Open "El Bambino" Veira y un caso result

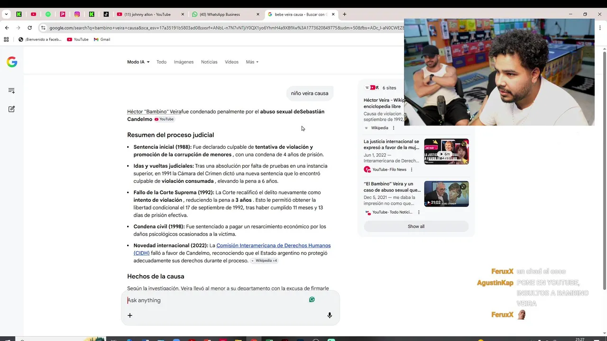click(x=392, y=187)
